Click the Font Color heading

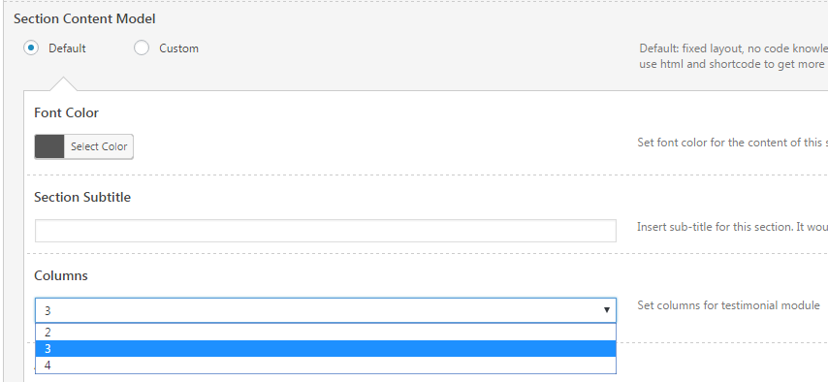pyautogui.click(x=67, y=113)
